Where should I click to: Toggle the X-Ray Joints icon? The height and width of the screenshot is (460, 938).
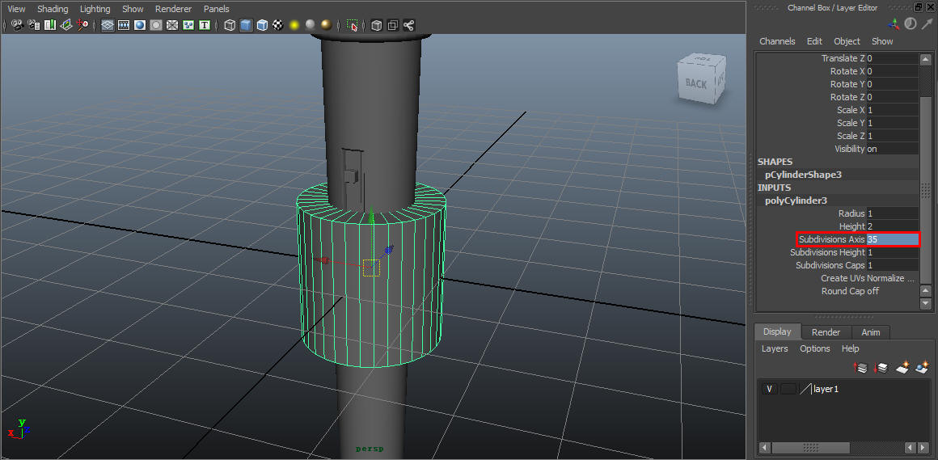(409, 25)
